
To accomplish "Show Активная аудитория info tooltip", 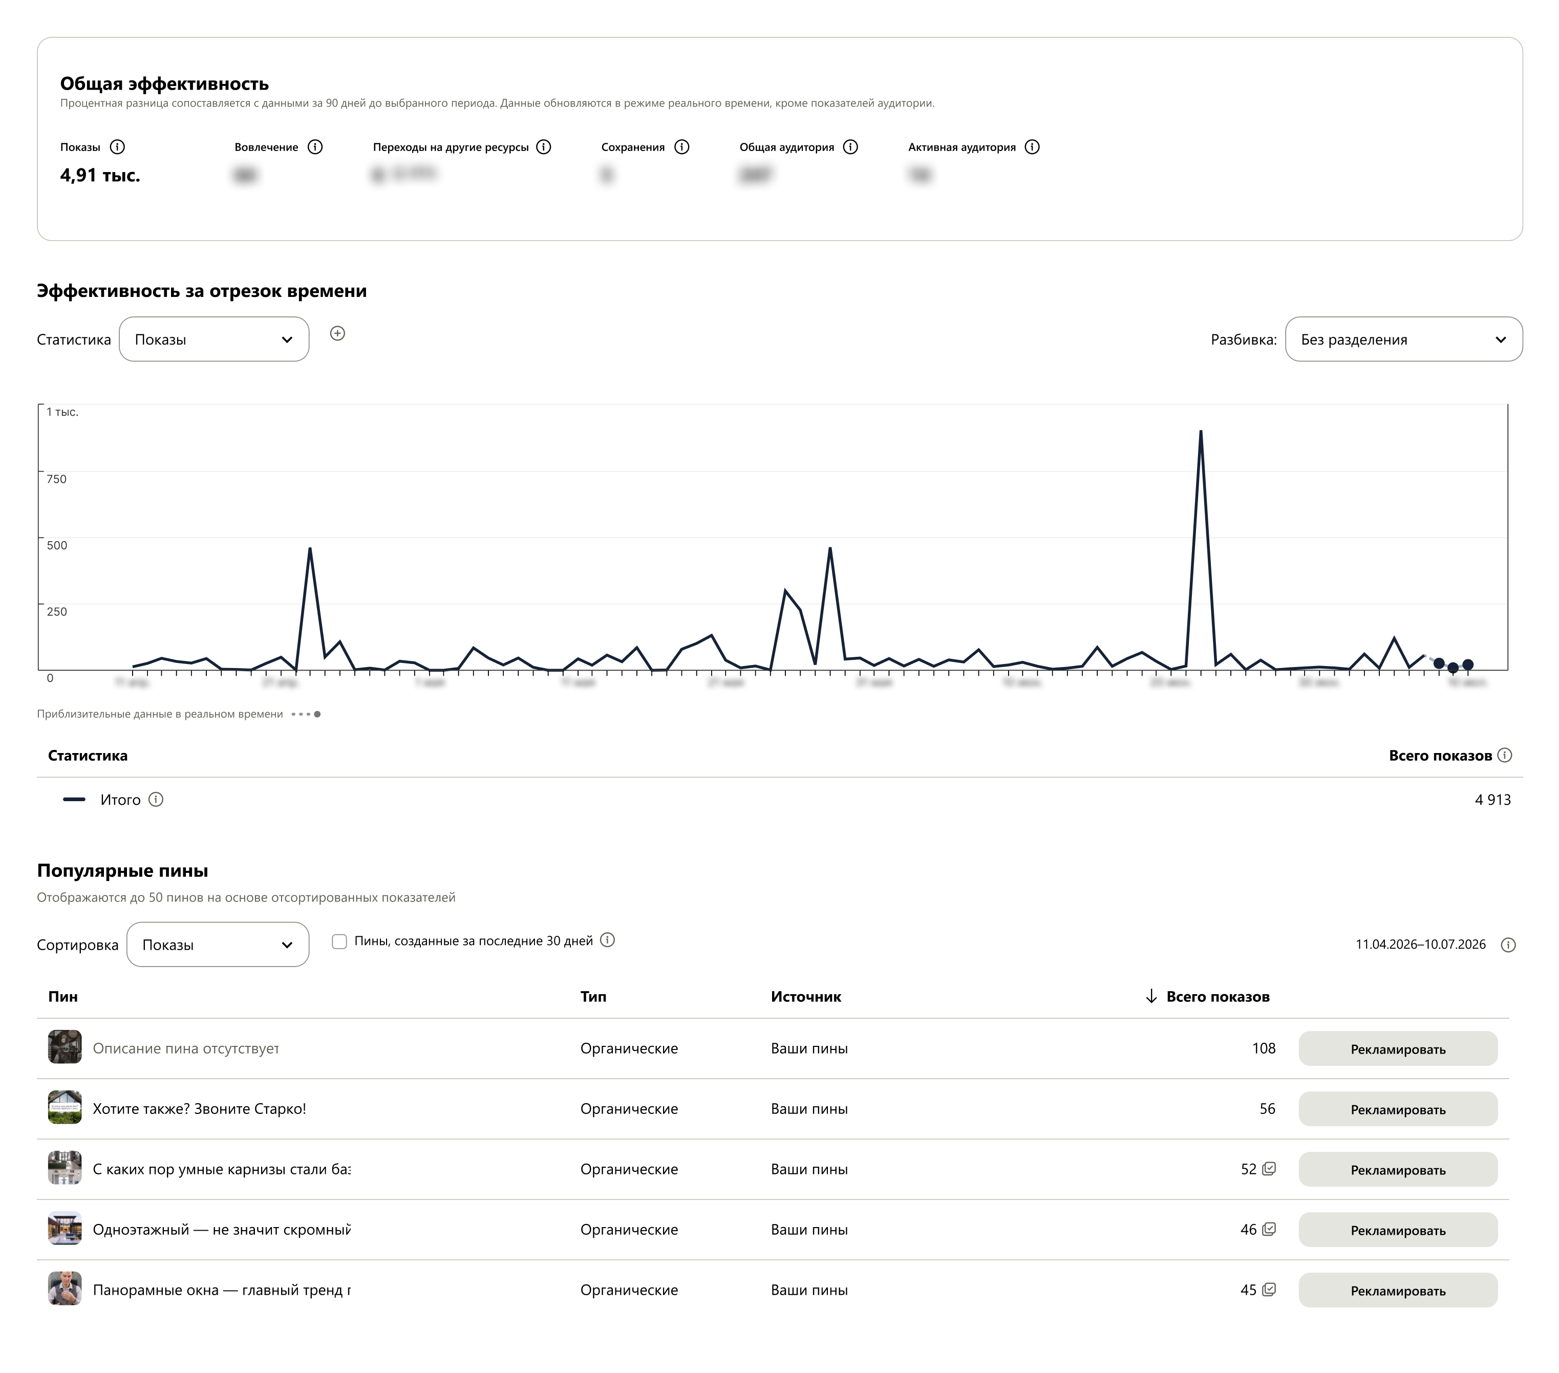I will pos(1032,147).
